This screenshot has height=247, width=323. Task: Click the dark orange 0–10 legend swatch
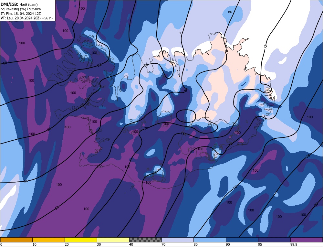point(16,240)
